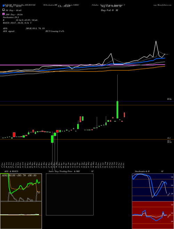The image size is (174, 229).
Task: Click the 'MACD: 10.67, 10.53, 0.14 C' reading
Action: click(17, 23)
